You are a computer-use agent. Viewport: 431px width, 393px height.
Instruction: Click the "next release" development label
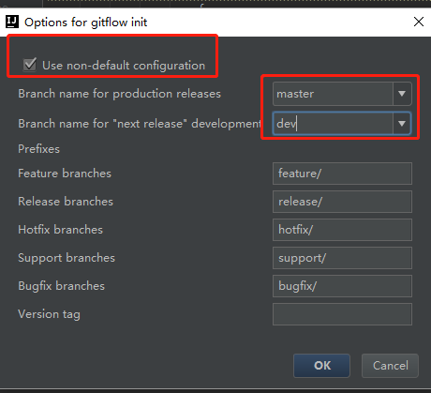point(140,124)
